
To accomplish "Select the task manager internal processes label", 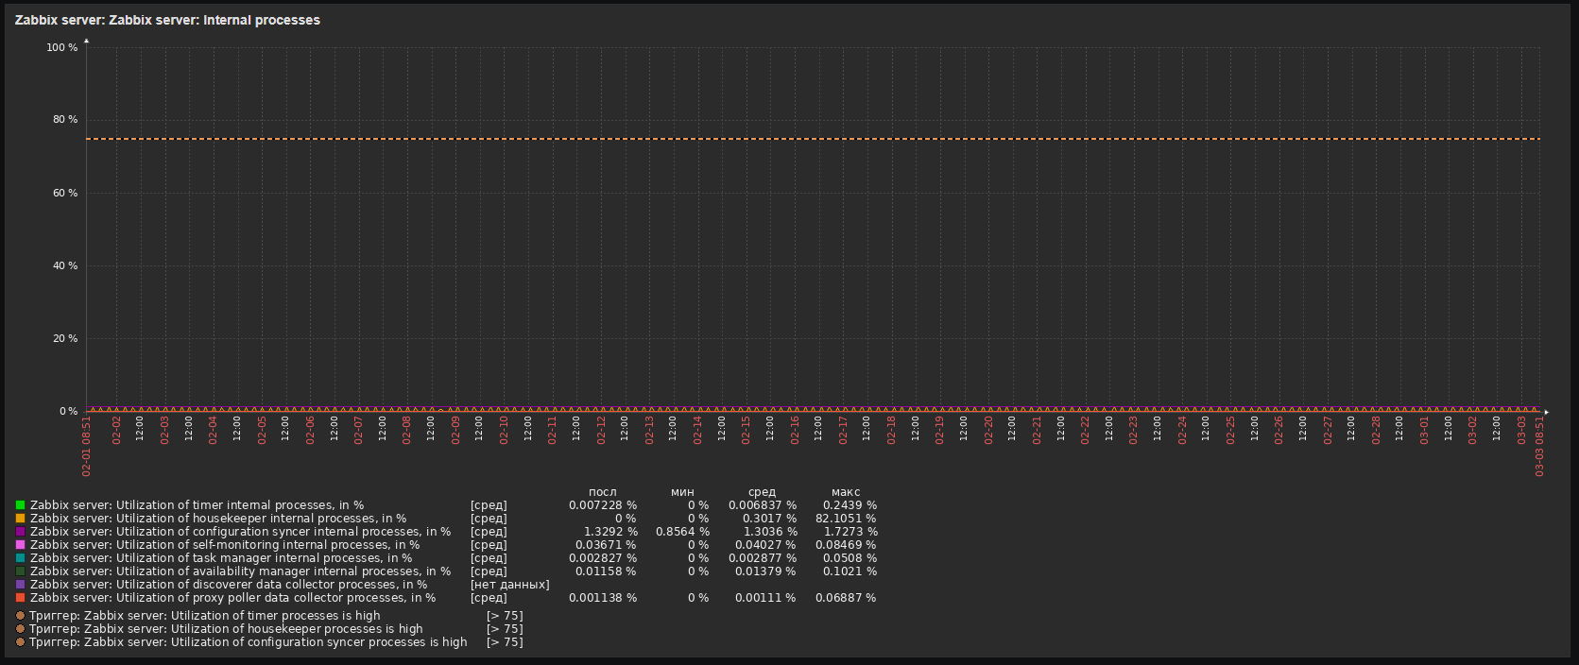I will tap(221, 558).
